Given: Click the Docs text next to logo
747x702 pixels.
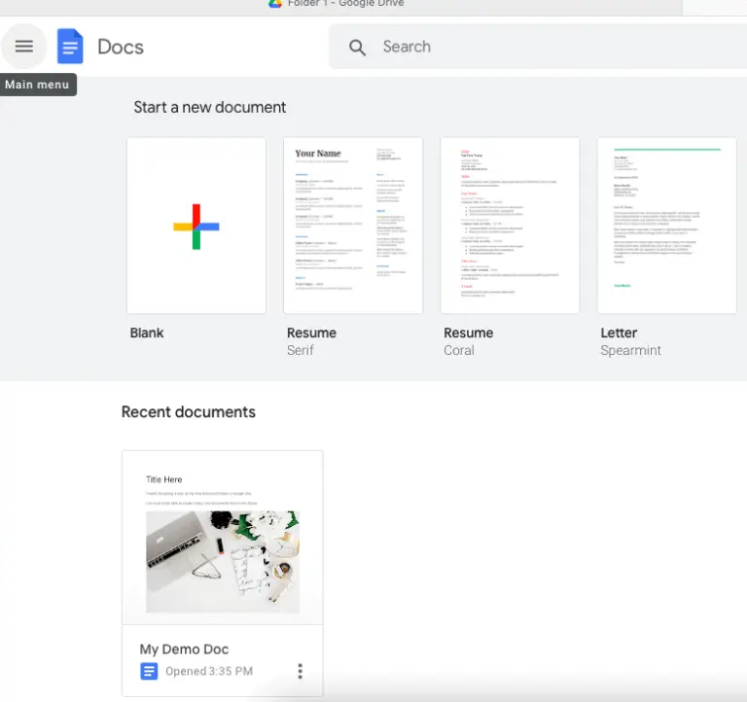Looking at the screenshot, I should [121, 47].
